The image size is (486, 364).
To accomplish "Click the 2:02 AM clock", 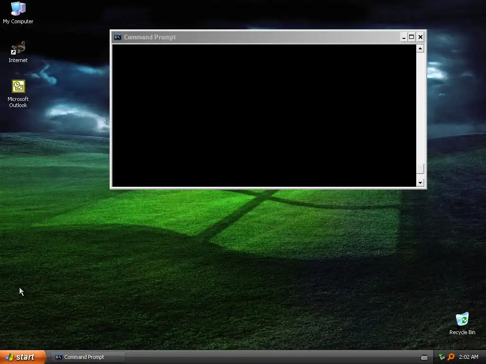I will click(x=468, y=357).
